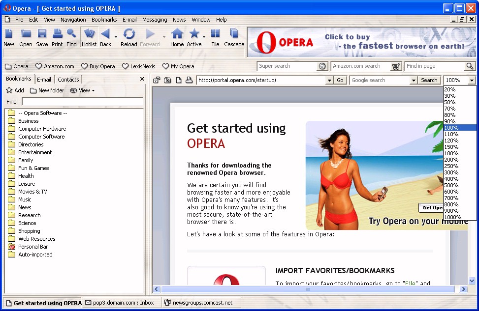Click the Amazon search cart icon
This screenshot has width=479, height=311.
pos(396,66)
